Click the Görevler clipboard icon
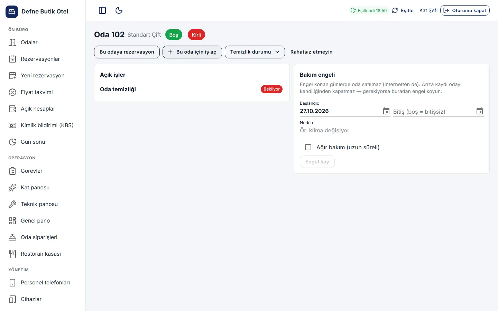This screenshot has width=498, height=311. 12,171
